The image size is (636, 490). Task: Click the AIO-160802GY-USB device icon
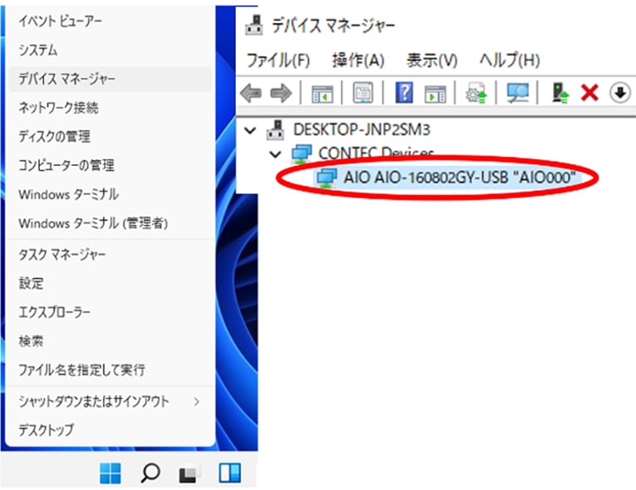(327, 177)
